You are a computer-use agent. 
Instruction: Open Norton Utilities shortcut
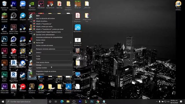coord(178,5)
